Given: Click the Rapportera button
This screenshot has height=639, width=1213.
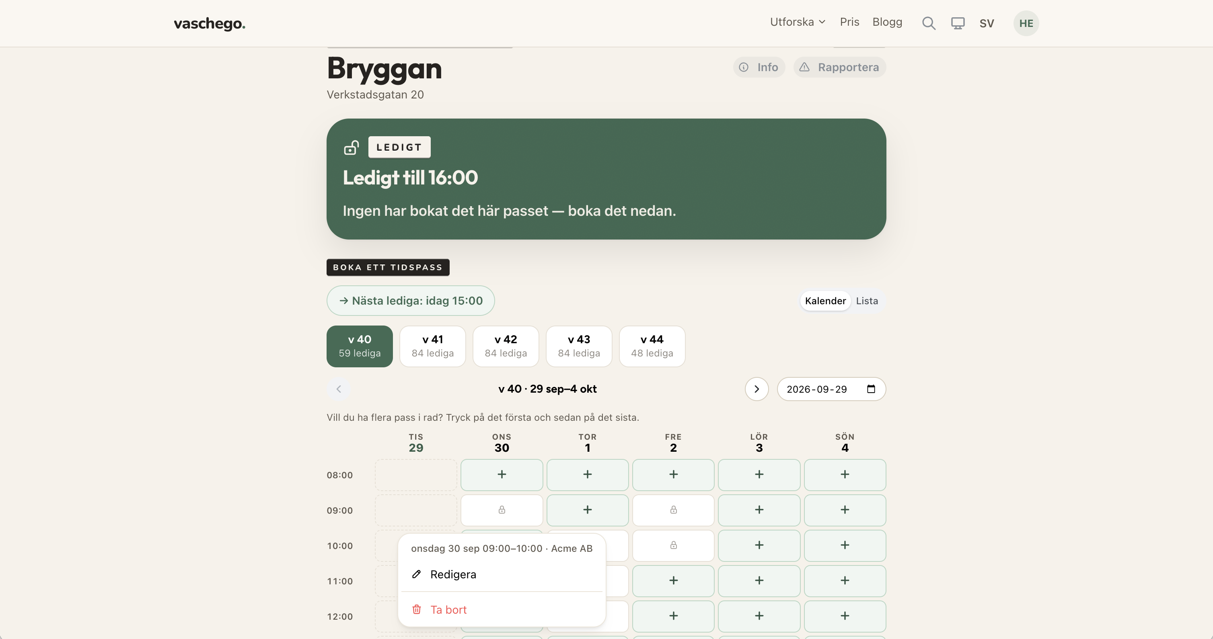Looking at the screenshot, I should (840, 67).
